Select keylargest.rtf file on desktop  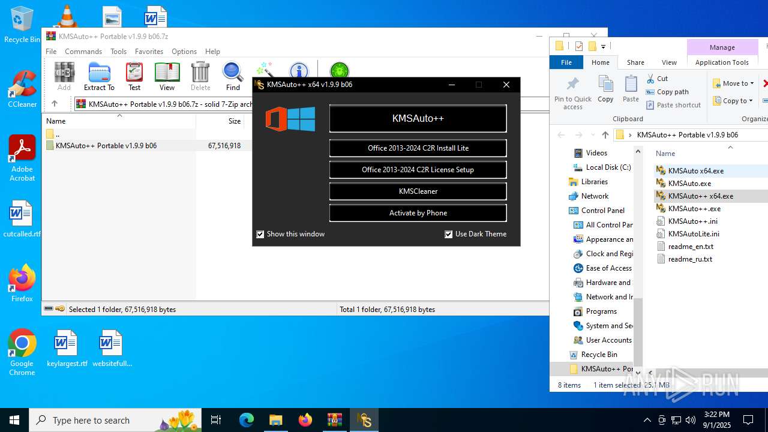pos(67,349)
